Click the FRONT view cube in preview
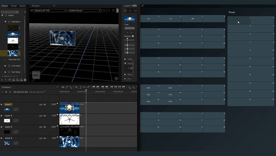The width and height of the screenshot is (276, 156). [x=36, y=75]
